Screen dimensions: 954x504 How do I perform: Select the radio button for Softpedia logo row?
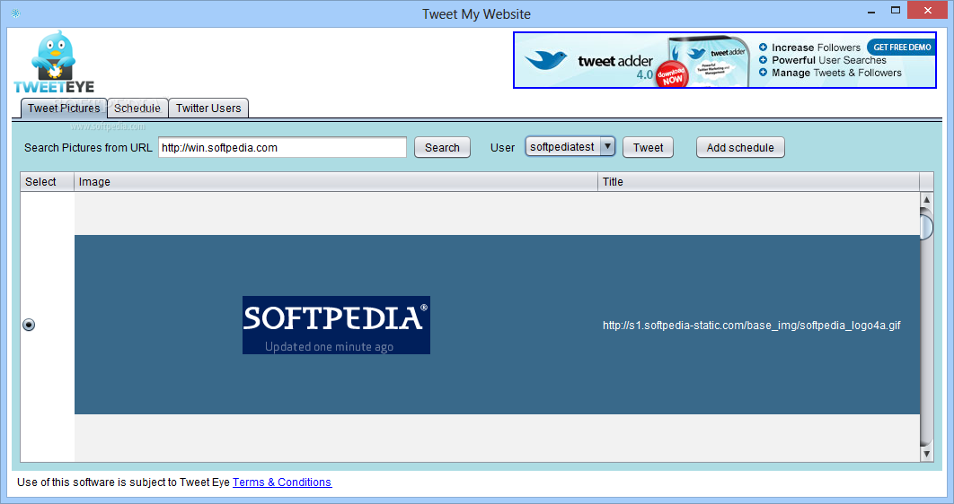coord(29,325)
